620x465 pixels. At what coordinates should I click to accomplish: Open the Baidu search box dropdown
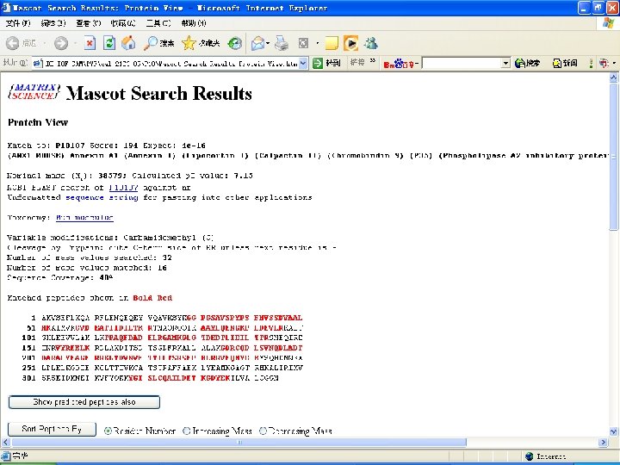click(x=505, y=63)
